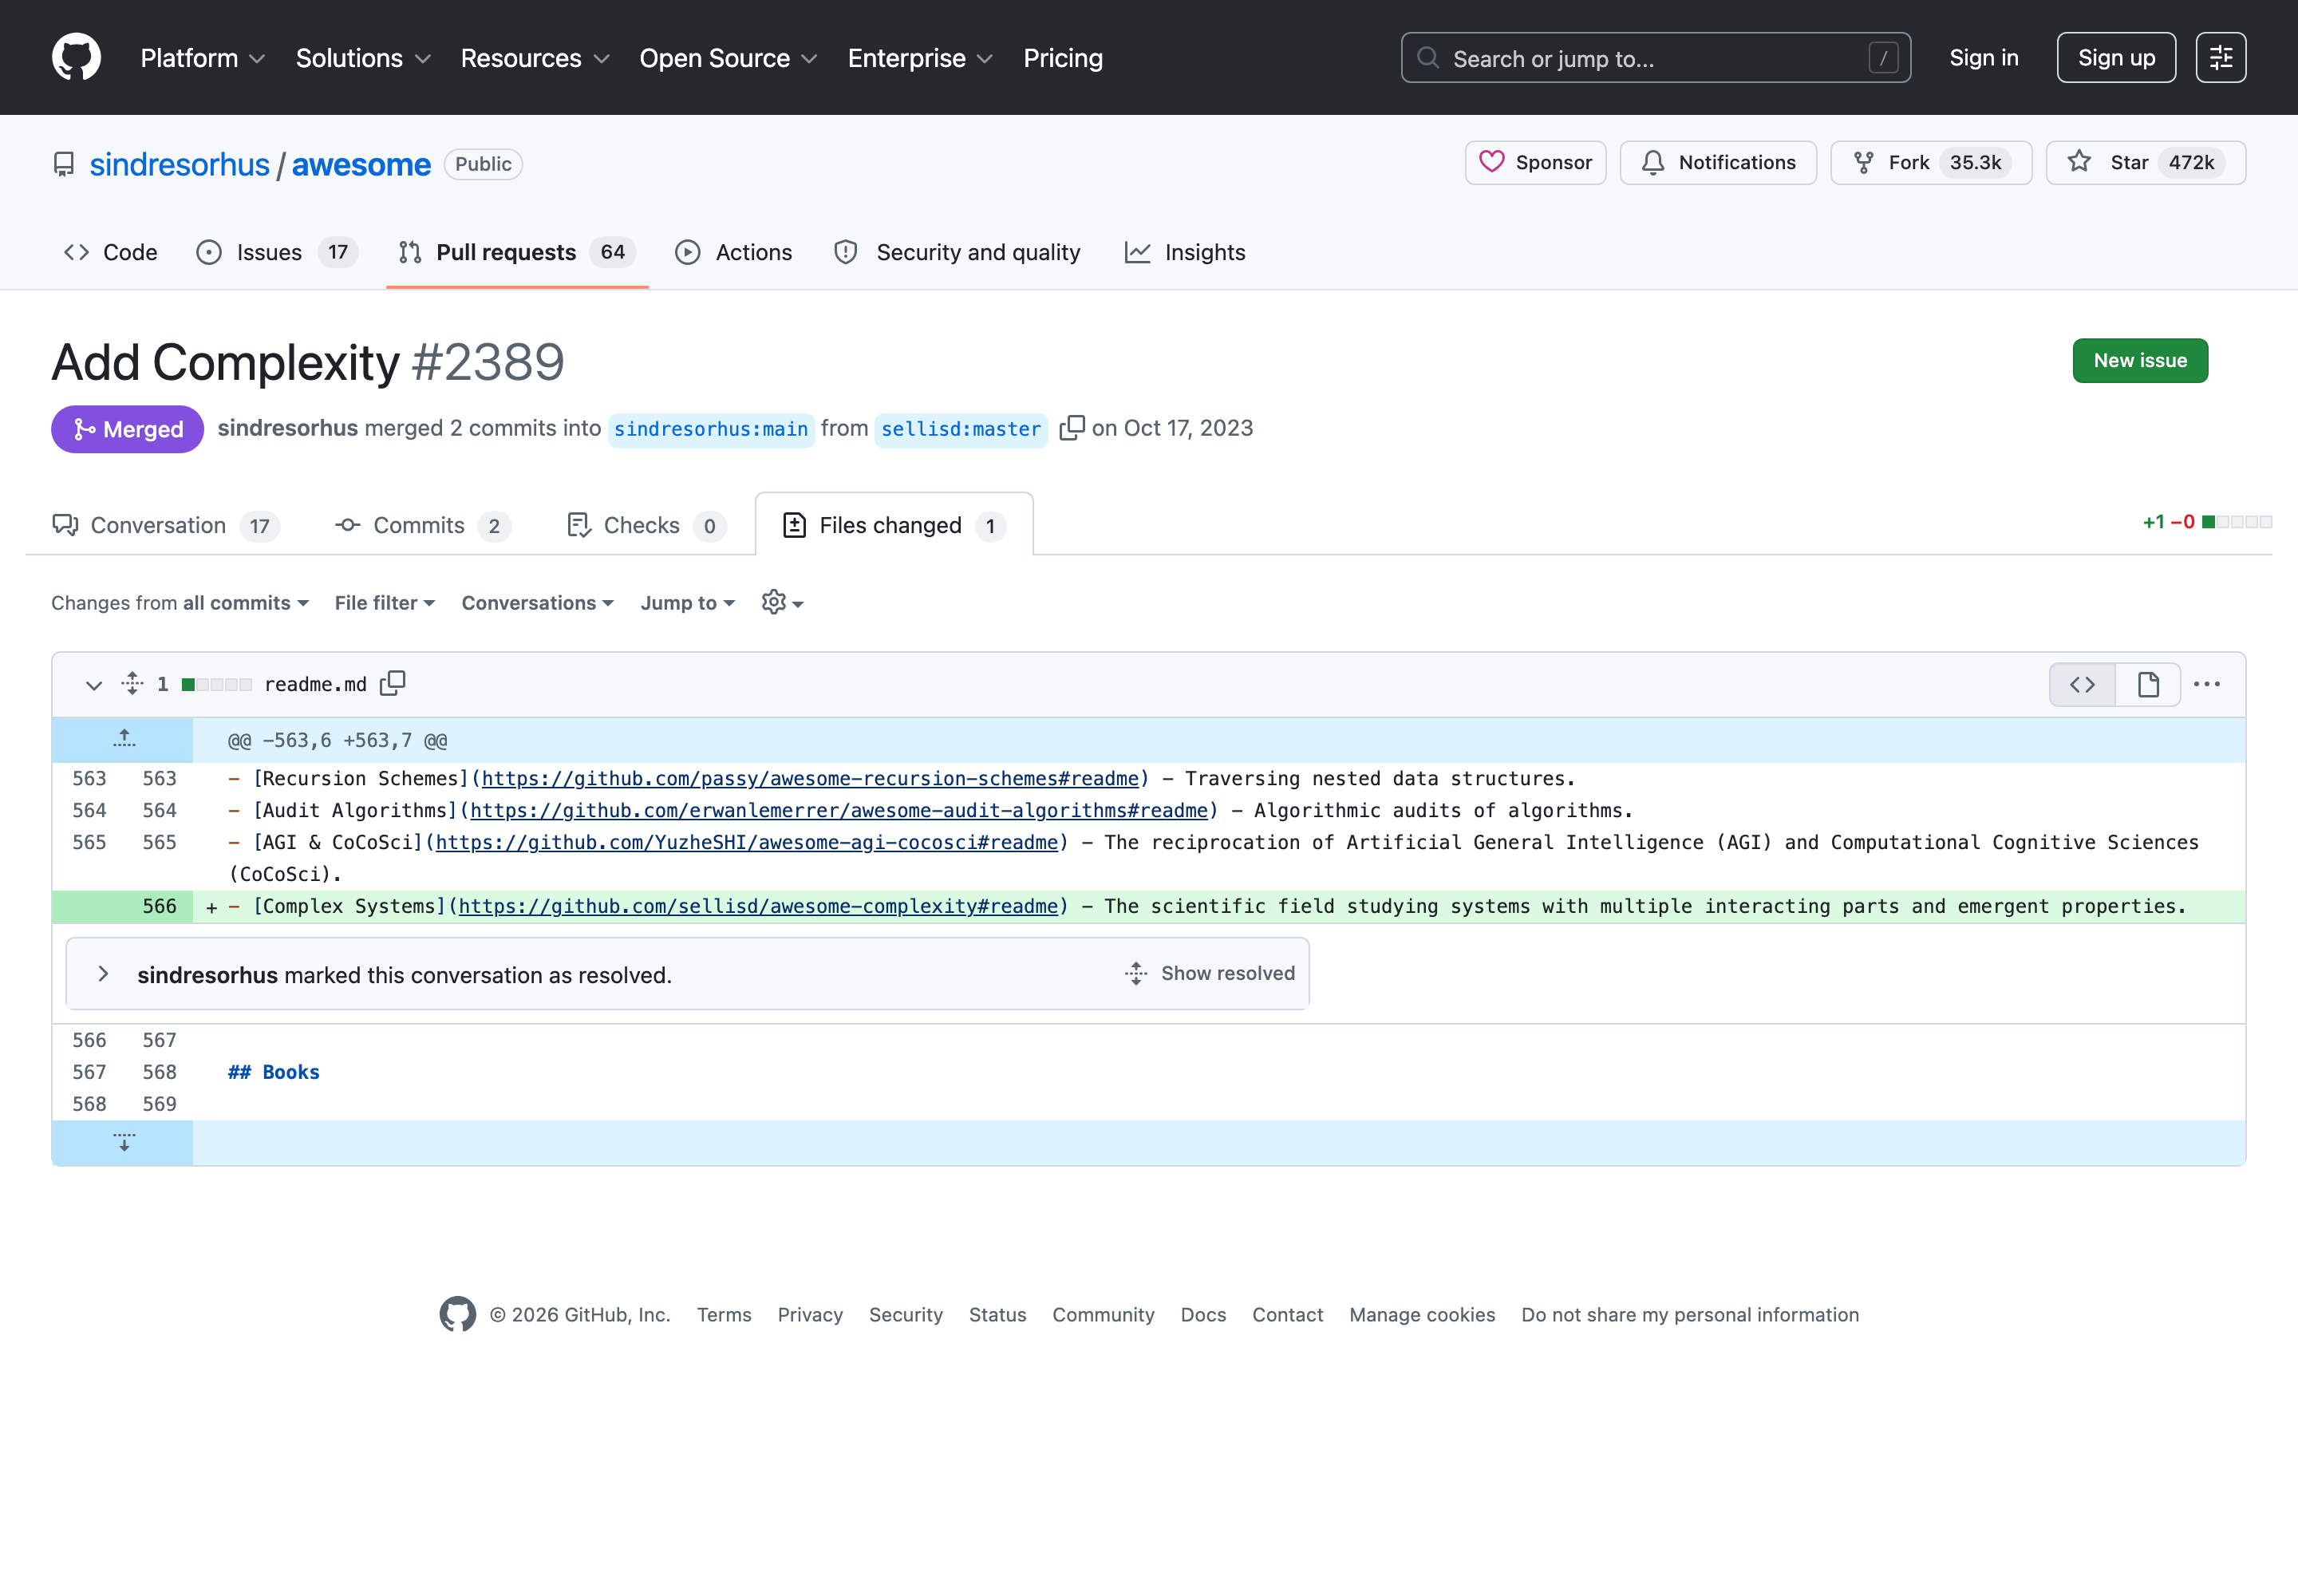Open the Conversations dropdown
Screen dimensions: 2298x1596
[x=538, y=603]
